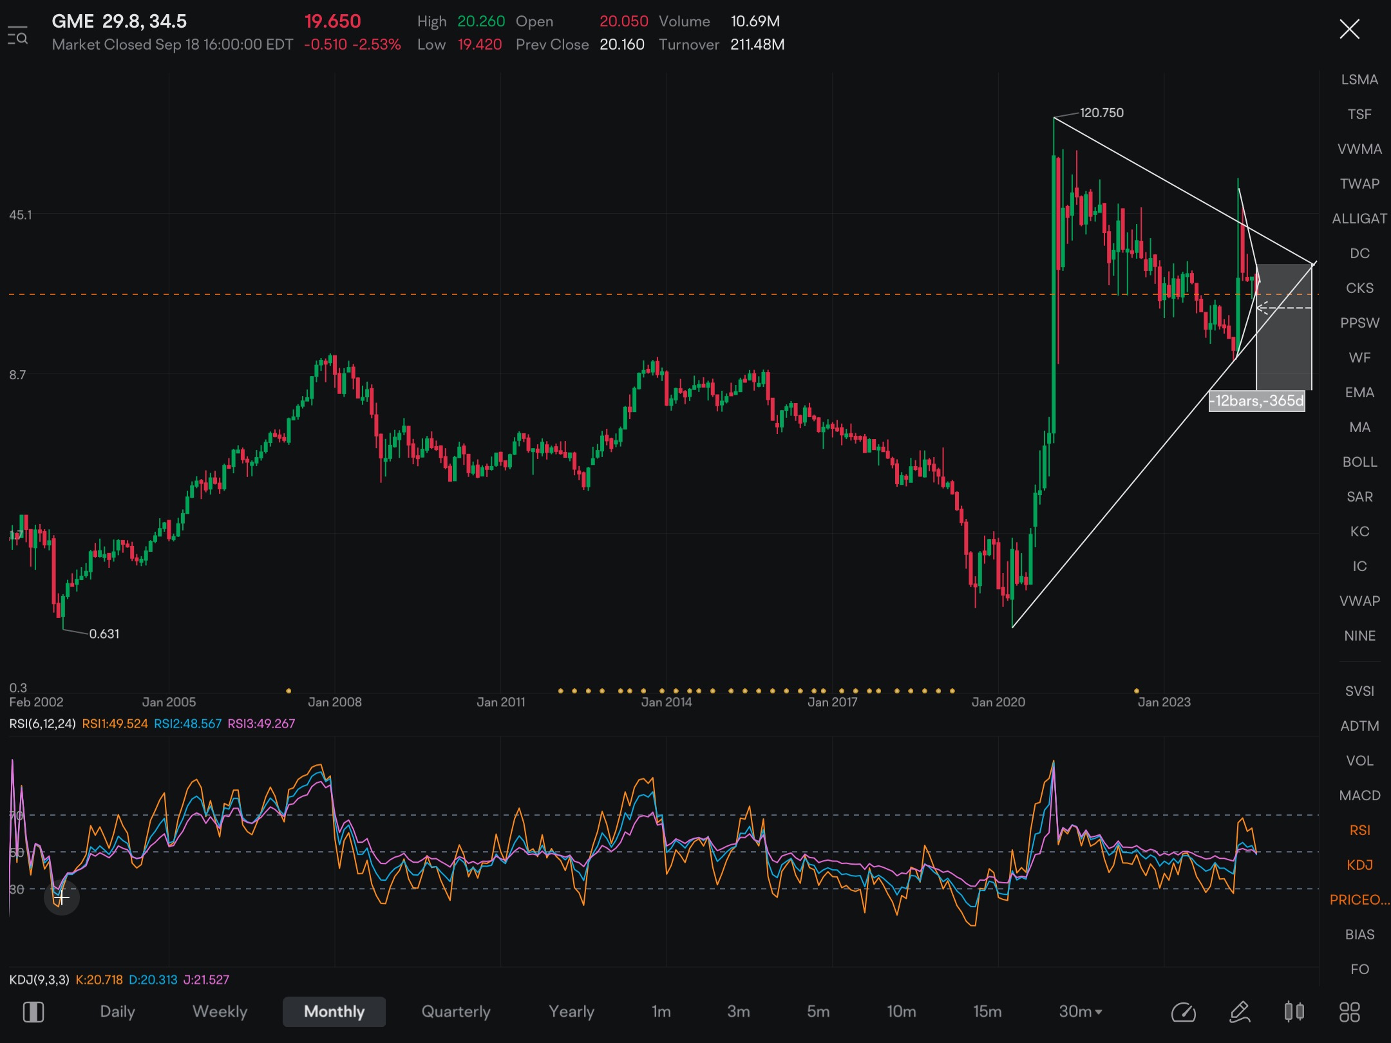Select the GME ticker title
Screen dimensions: 1391x1043
73,21
